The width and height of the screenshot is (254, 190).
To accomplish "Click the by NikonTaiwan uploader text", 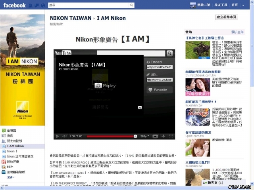I will pos(68,69).
